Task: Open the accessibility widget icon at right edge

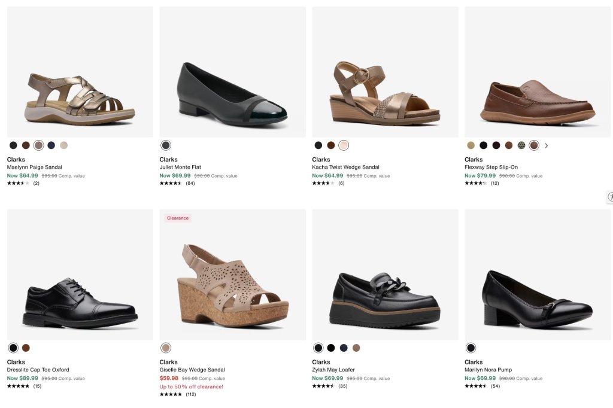Action: coord(609,197)
